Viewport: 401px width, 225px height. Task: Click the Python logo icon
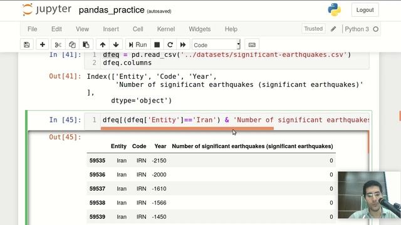click(x=334, y=10)
